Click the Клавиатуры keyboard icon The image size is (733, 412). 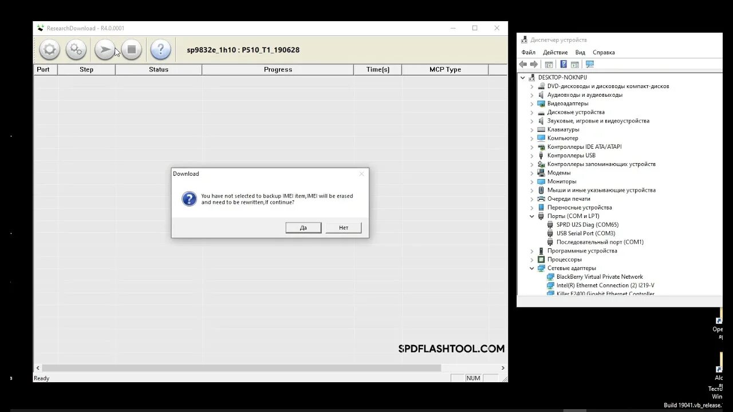(x=541, y=129)
